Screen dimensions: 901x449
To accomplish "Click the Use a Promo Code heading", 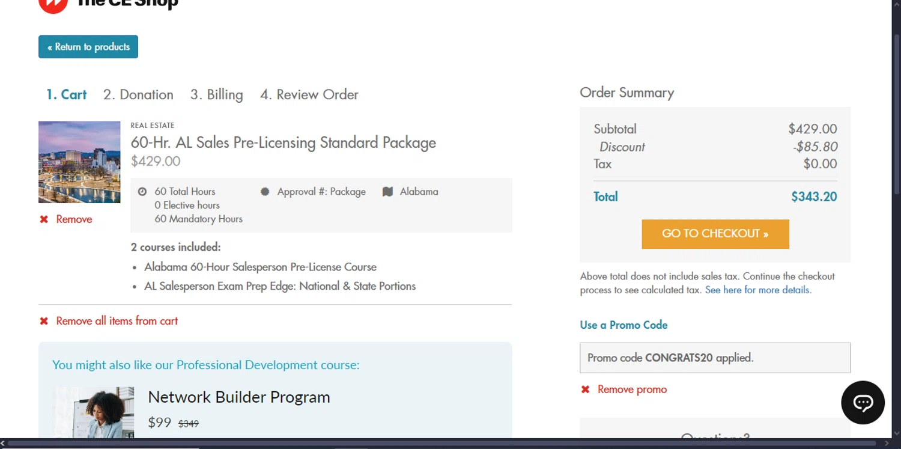I will click(623, 325).
